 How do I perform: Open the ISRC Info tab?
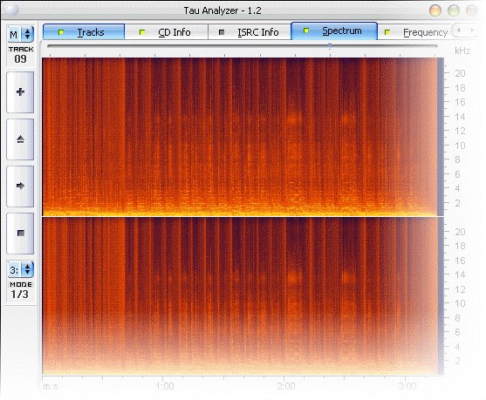[x=250, y=32]
